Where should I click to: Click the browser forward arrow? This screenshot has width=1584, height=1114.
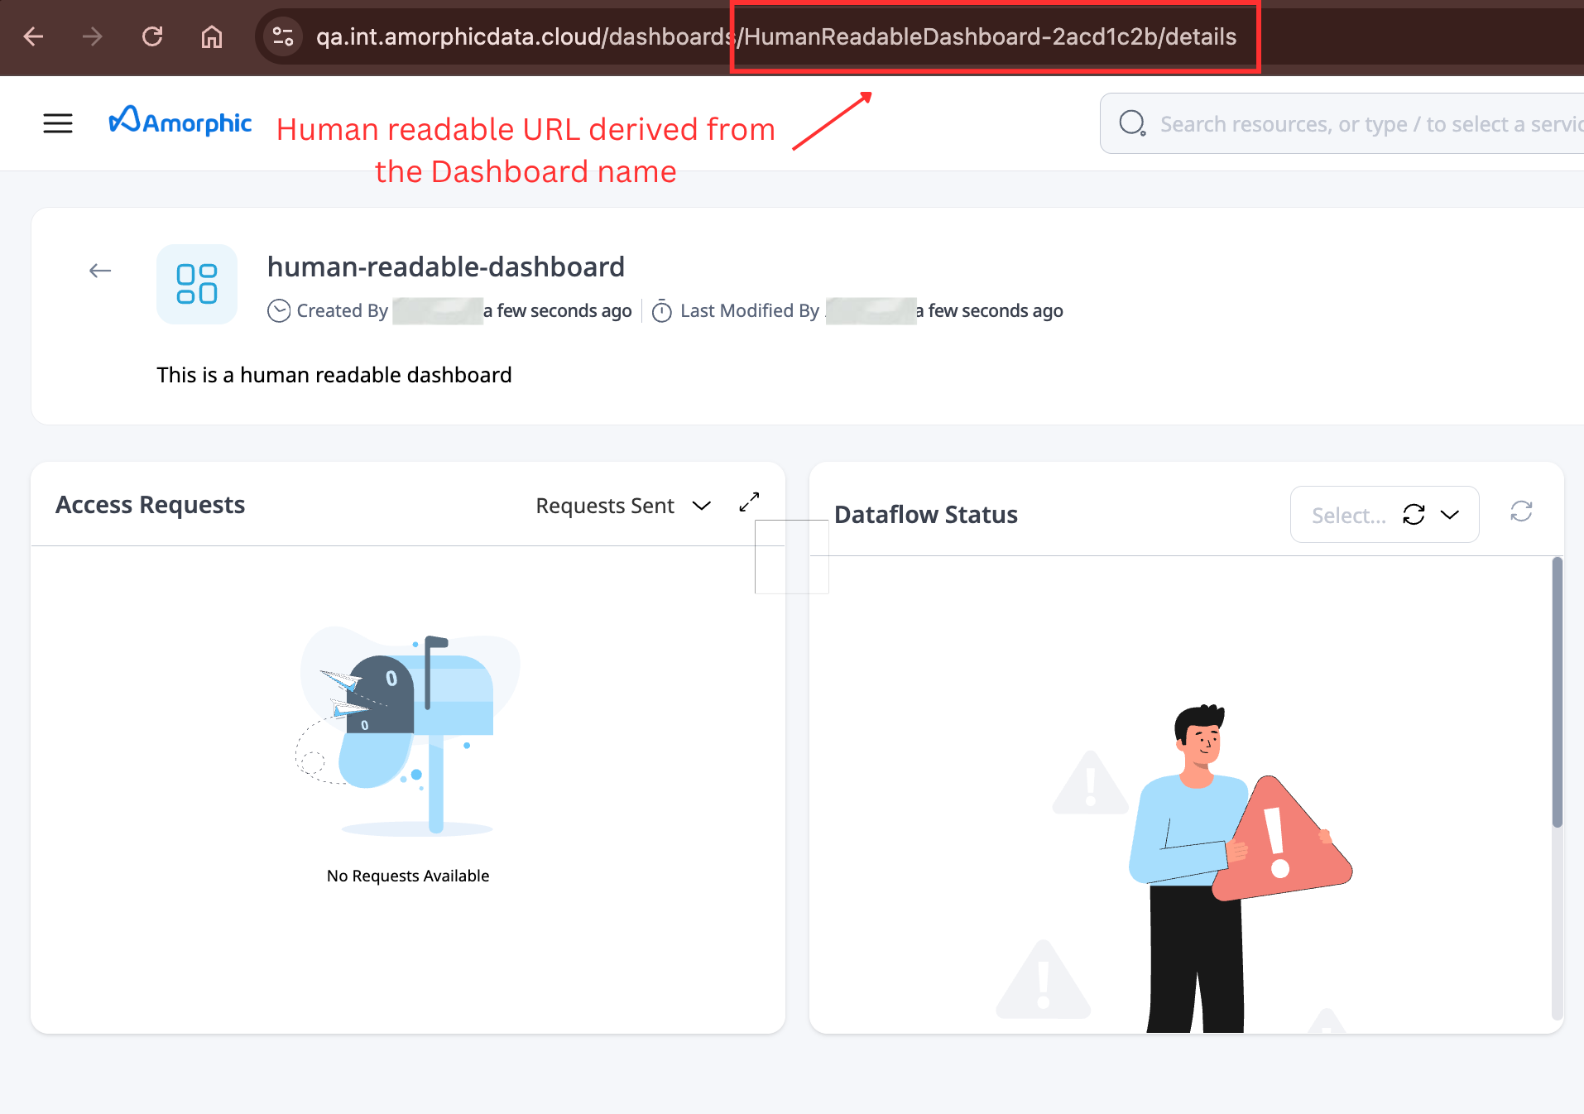pos(92,36)
